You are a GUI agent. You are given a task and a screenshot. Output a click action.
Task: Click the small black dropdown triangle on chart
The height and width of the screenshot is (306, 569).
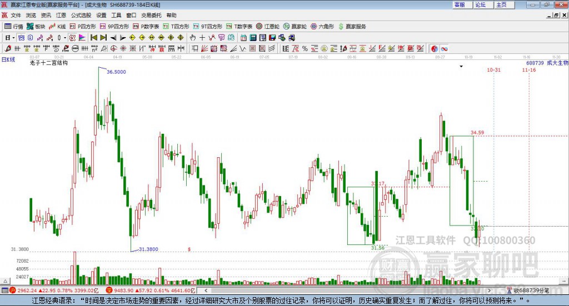pos(461,67)
